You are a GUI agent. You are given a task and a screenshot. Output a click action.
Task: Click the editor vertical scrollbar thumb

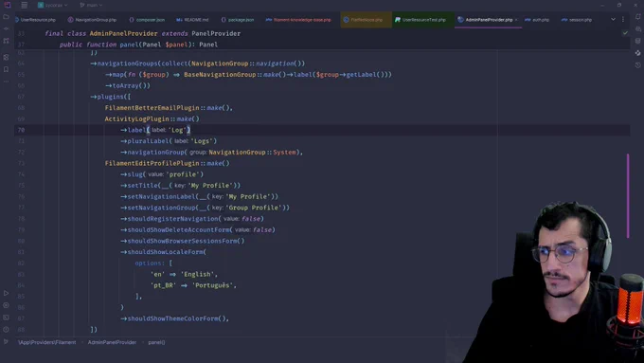tap(628, 195)
